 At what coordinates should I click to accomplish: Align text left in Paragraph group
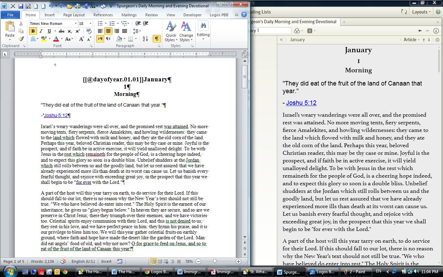click(100, 31)
